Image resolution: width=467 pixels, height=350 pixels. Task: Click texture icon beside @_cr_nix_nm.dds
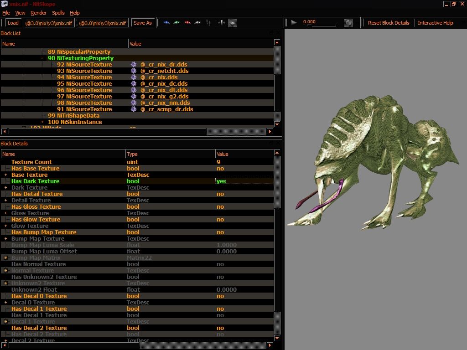point(134,103)
